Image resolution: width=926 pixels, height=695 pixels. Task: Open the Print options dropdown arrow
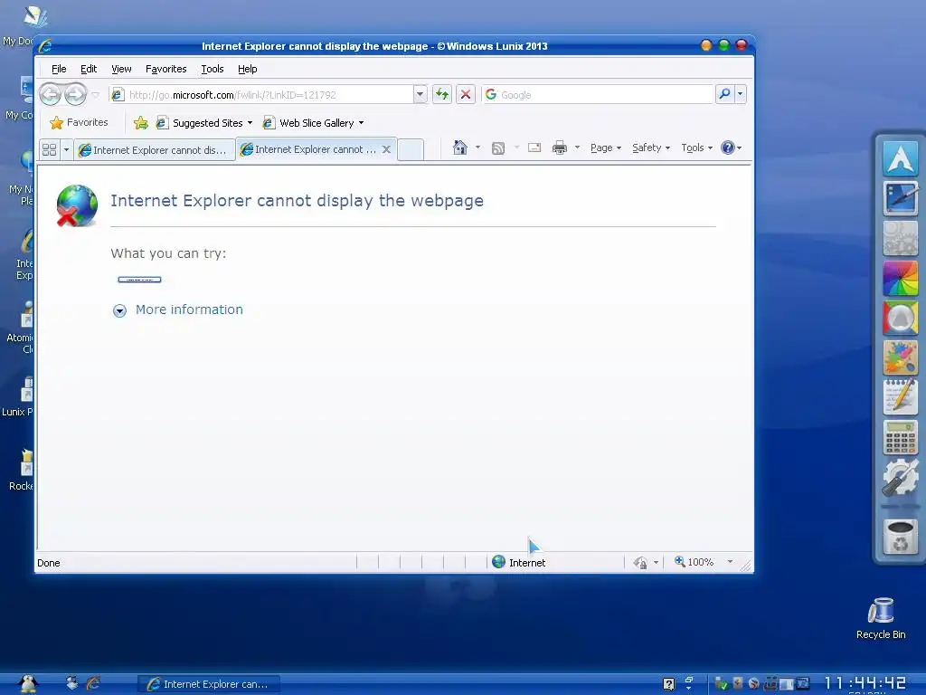(x=577, y=148)
